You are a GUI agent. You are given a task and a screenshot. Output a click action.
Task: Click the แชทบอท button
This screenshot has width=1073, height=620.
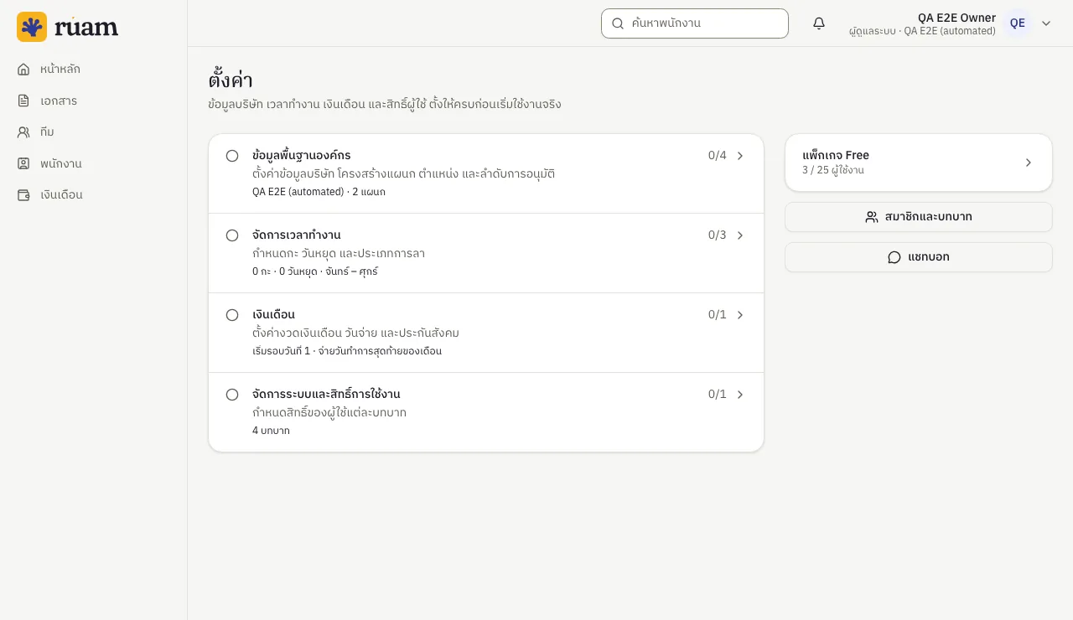(x=919, y=257)
